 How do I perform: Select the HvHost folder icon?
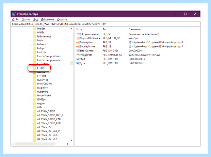35,76
